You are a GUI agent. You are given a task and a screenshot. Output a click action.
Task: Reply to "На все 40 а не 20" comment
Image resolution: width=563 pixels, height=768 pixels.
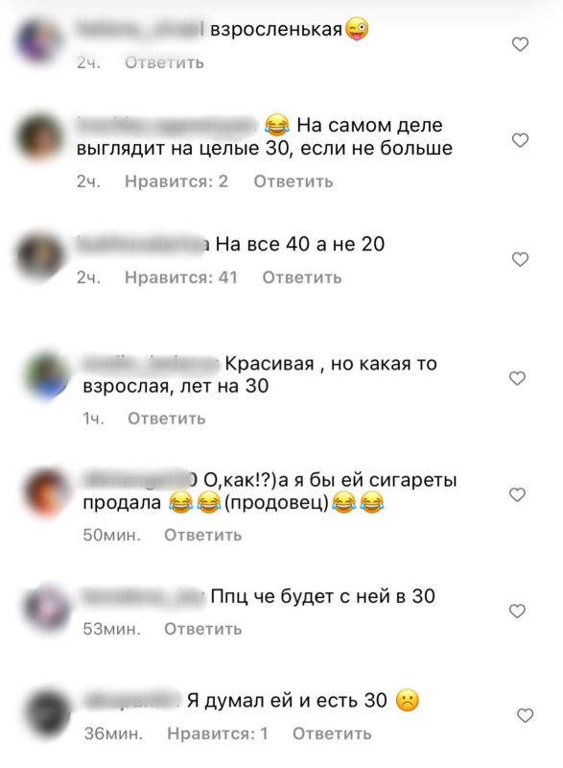(x=302, y=277)
